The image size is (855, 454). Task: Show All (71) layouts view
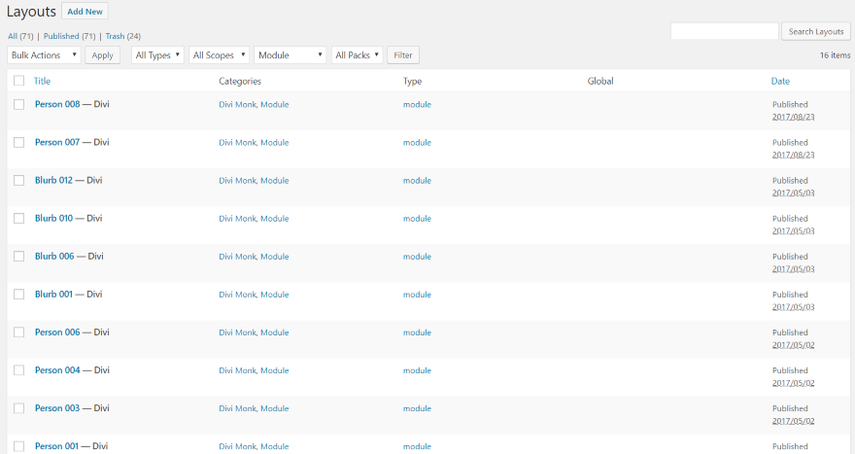pyautogui.click(x=20, y=36)
